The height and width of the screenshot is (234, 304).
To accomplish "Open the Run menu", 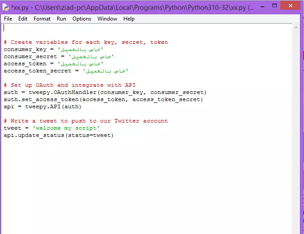I will tap(61, 19).
